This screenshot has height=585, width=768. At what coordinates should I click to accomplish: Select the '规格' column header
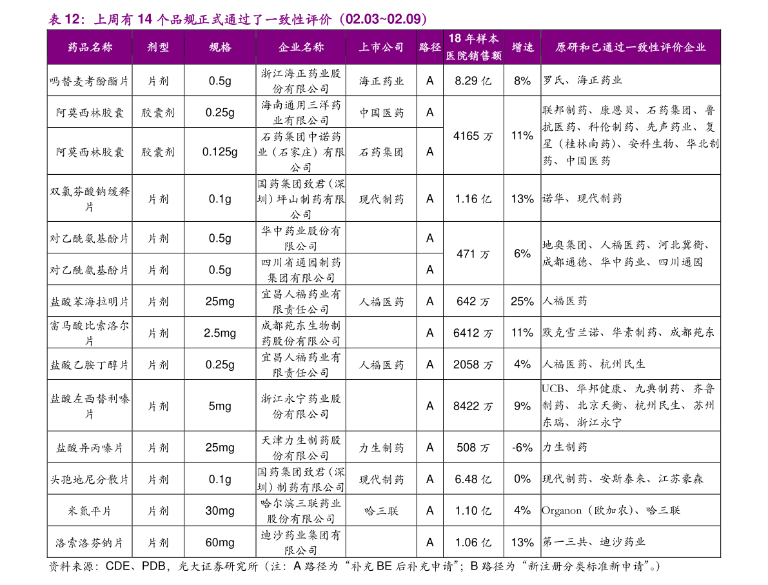220,47
